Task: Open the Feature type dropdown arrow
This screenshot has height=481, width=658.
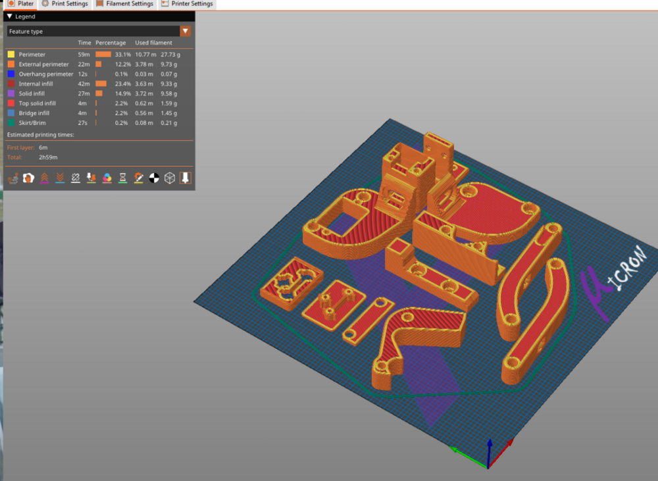Action: [x=185, y=31]
